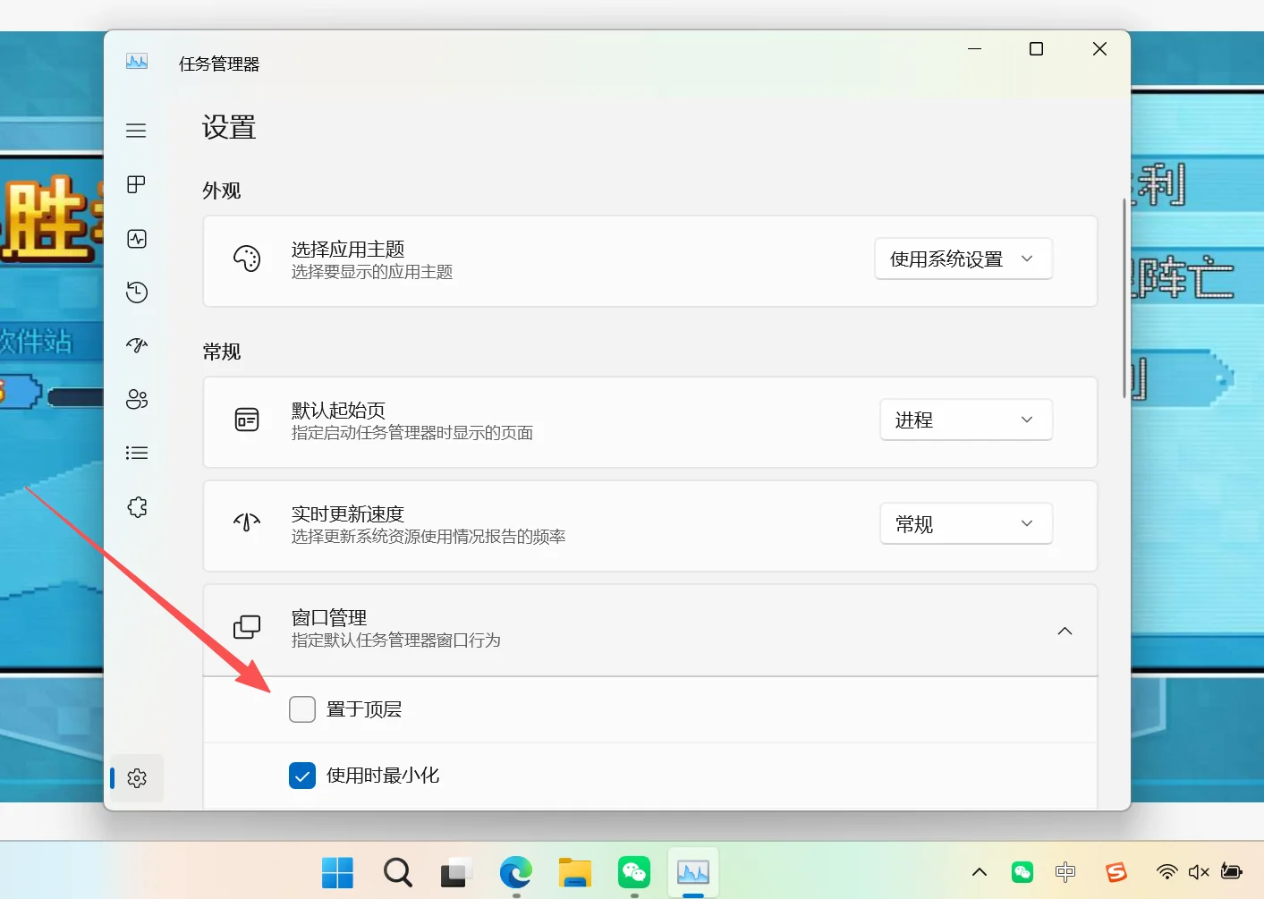Click the WeChat icon in system tray
The height and width of the screenshot is (899, 1264).
coord(1022,872)
